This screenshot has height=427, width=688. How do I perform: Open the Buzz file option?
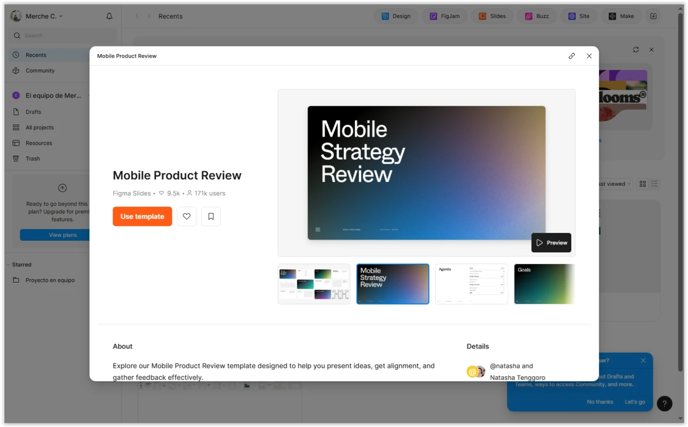tap(536, 17)
